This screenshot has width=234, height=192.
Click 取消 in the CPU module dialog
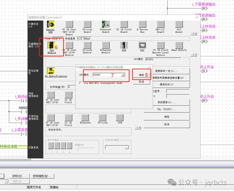[x=142, y=82]
